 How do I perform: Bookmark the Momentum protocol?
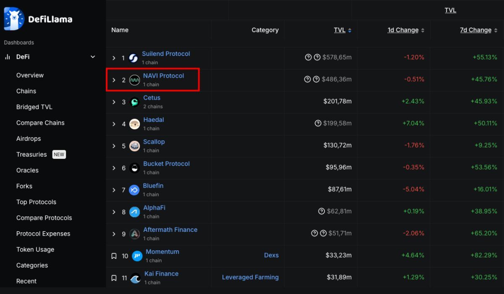click(114, 256)
